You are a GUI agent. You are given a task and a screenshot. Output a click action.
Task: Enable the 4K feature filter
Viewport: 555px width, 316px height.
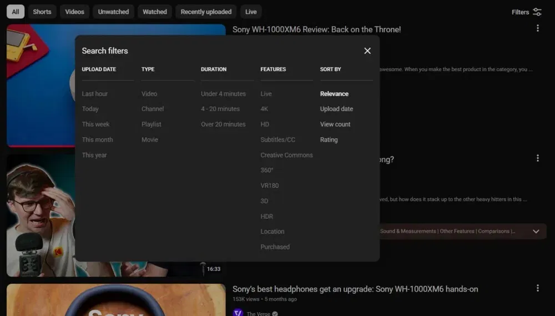click(x=264, y=109)
